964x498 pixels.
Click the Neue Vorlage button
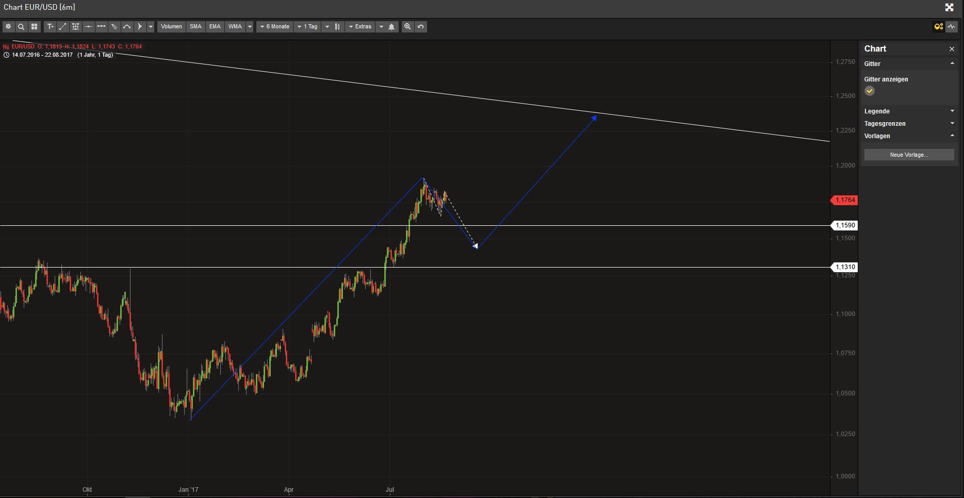(909, 155)
